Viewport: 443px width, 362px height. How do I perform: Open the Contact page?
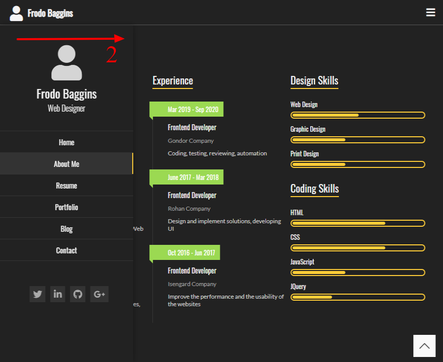pyautogui.click(x=66, y=250)
